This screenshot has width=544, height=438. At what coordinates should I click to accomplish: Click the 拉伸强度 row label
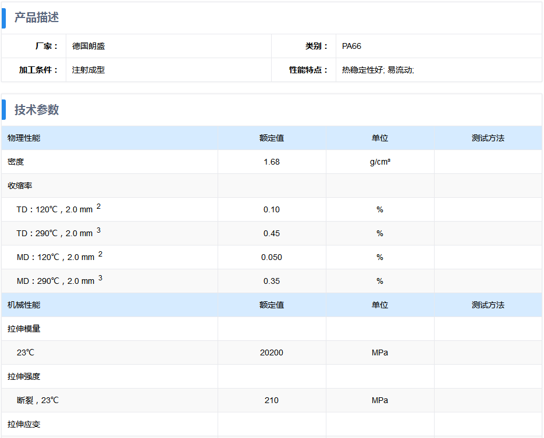[24, 376]
